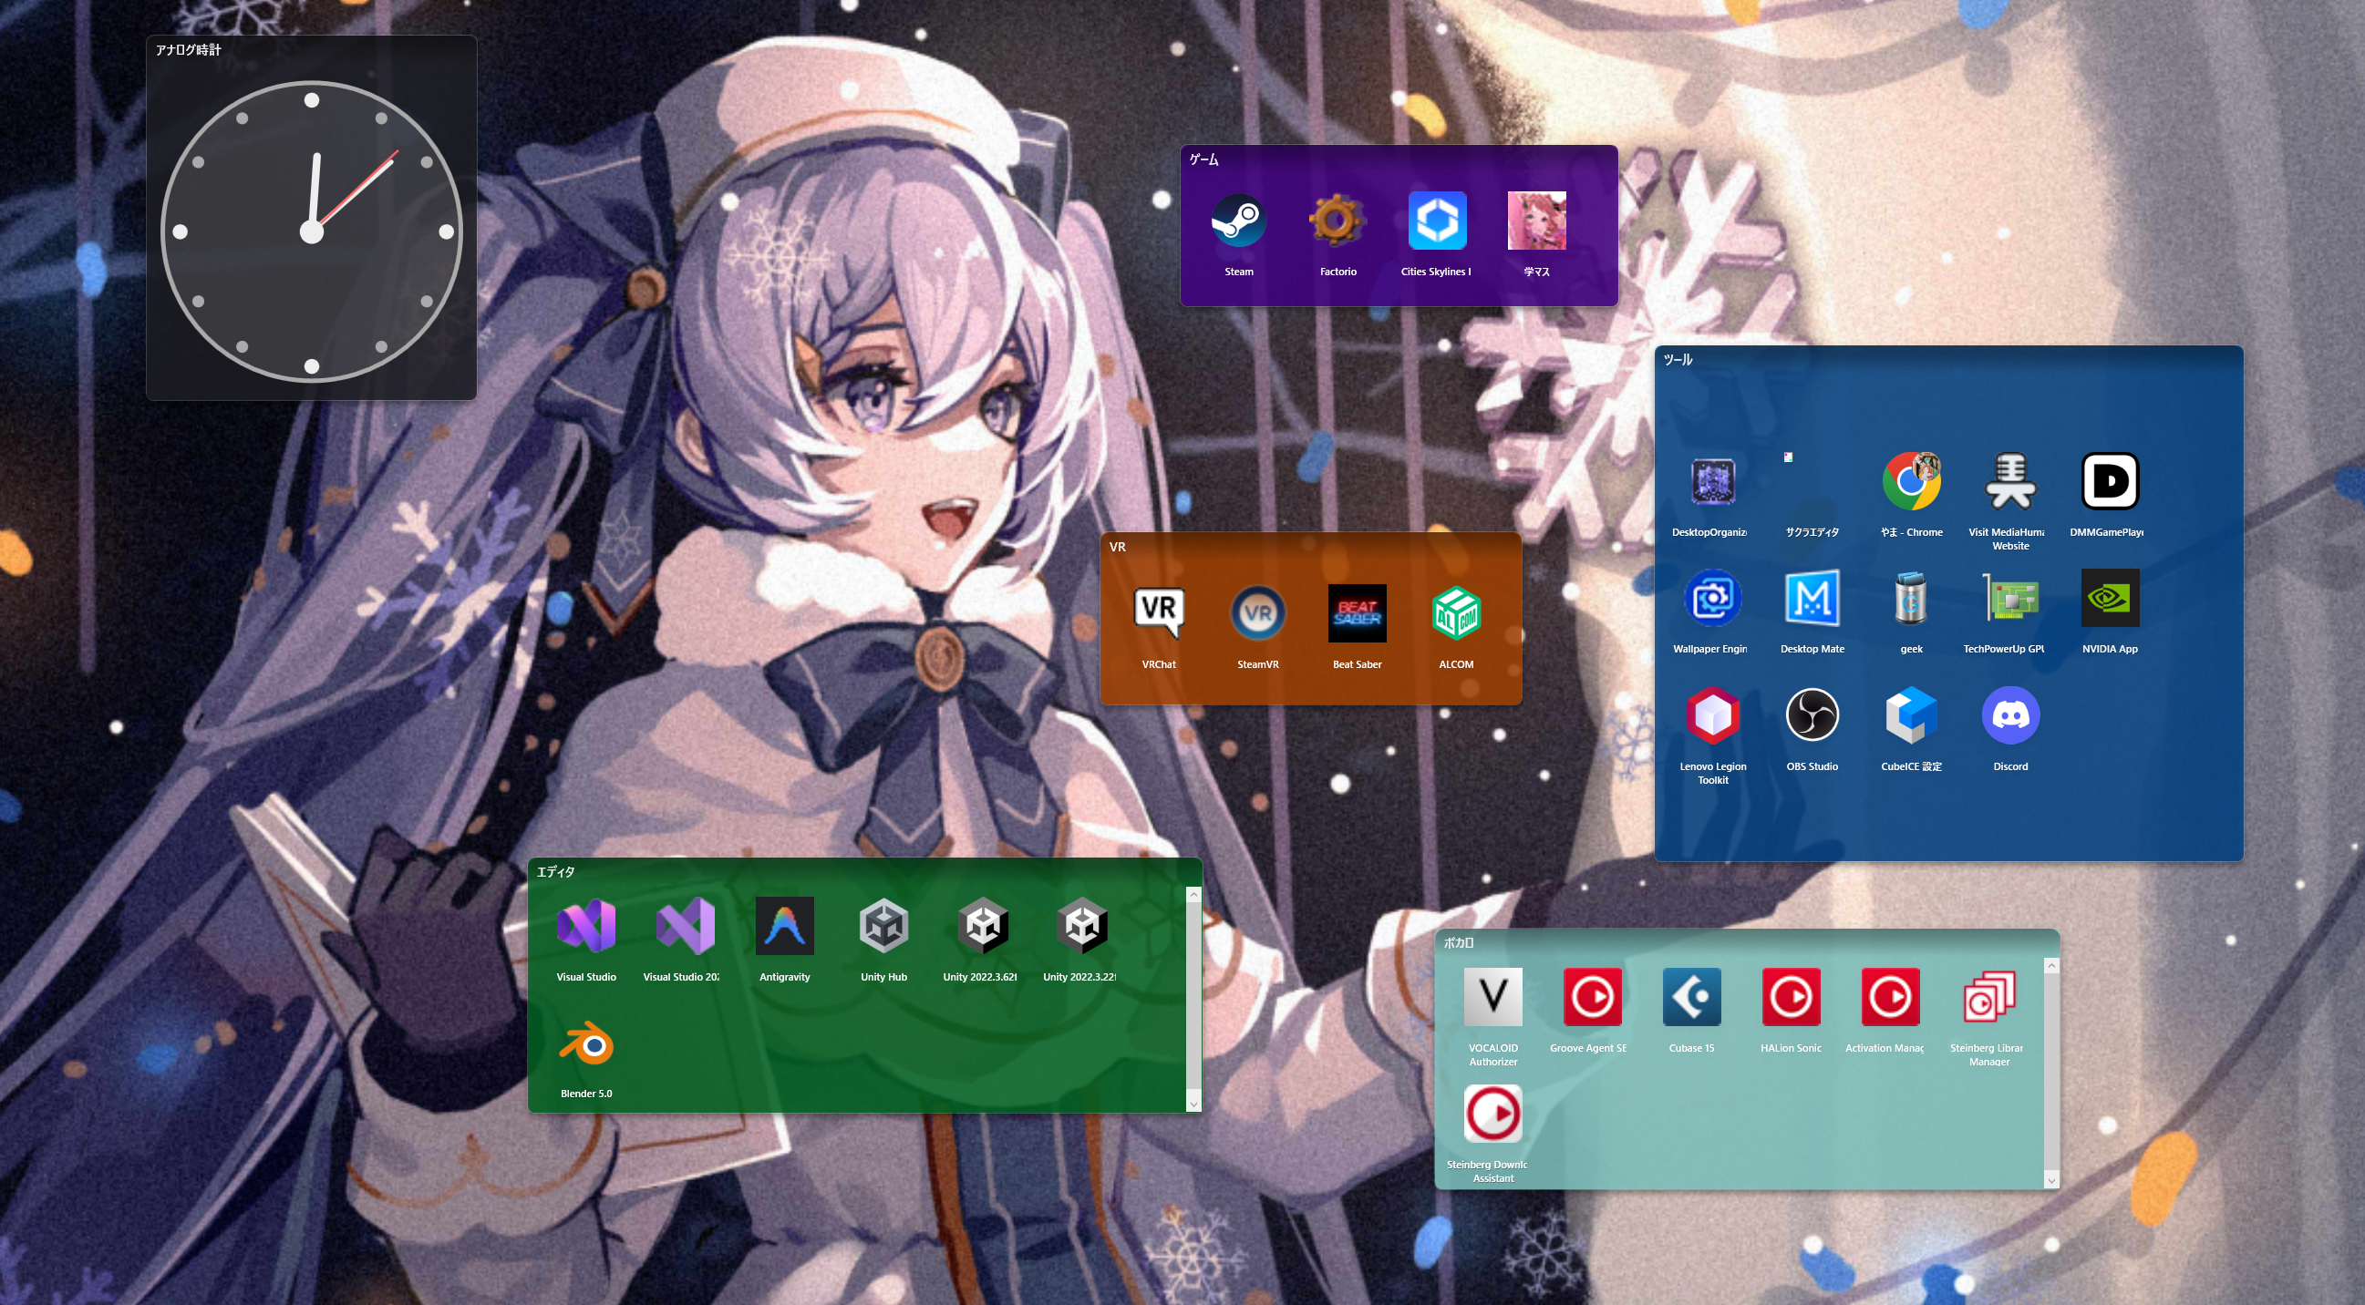
Task: Click the エディタ group scrollbar up arrow
Action: coord(1193,894)
